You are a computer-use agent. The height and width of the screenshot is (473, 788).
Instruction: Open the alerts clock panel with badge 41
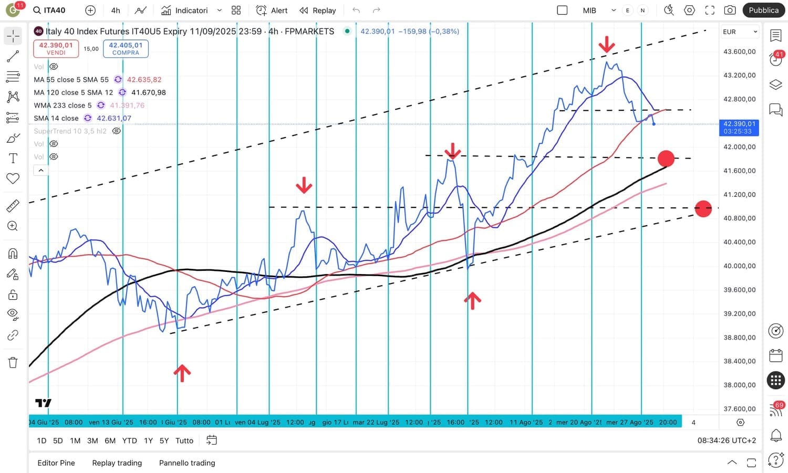click(776, 58)
